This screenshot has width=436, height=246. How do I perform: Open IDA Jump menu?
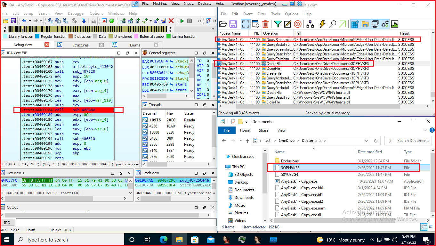click(x=28, y=13)
